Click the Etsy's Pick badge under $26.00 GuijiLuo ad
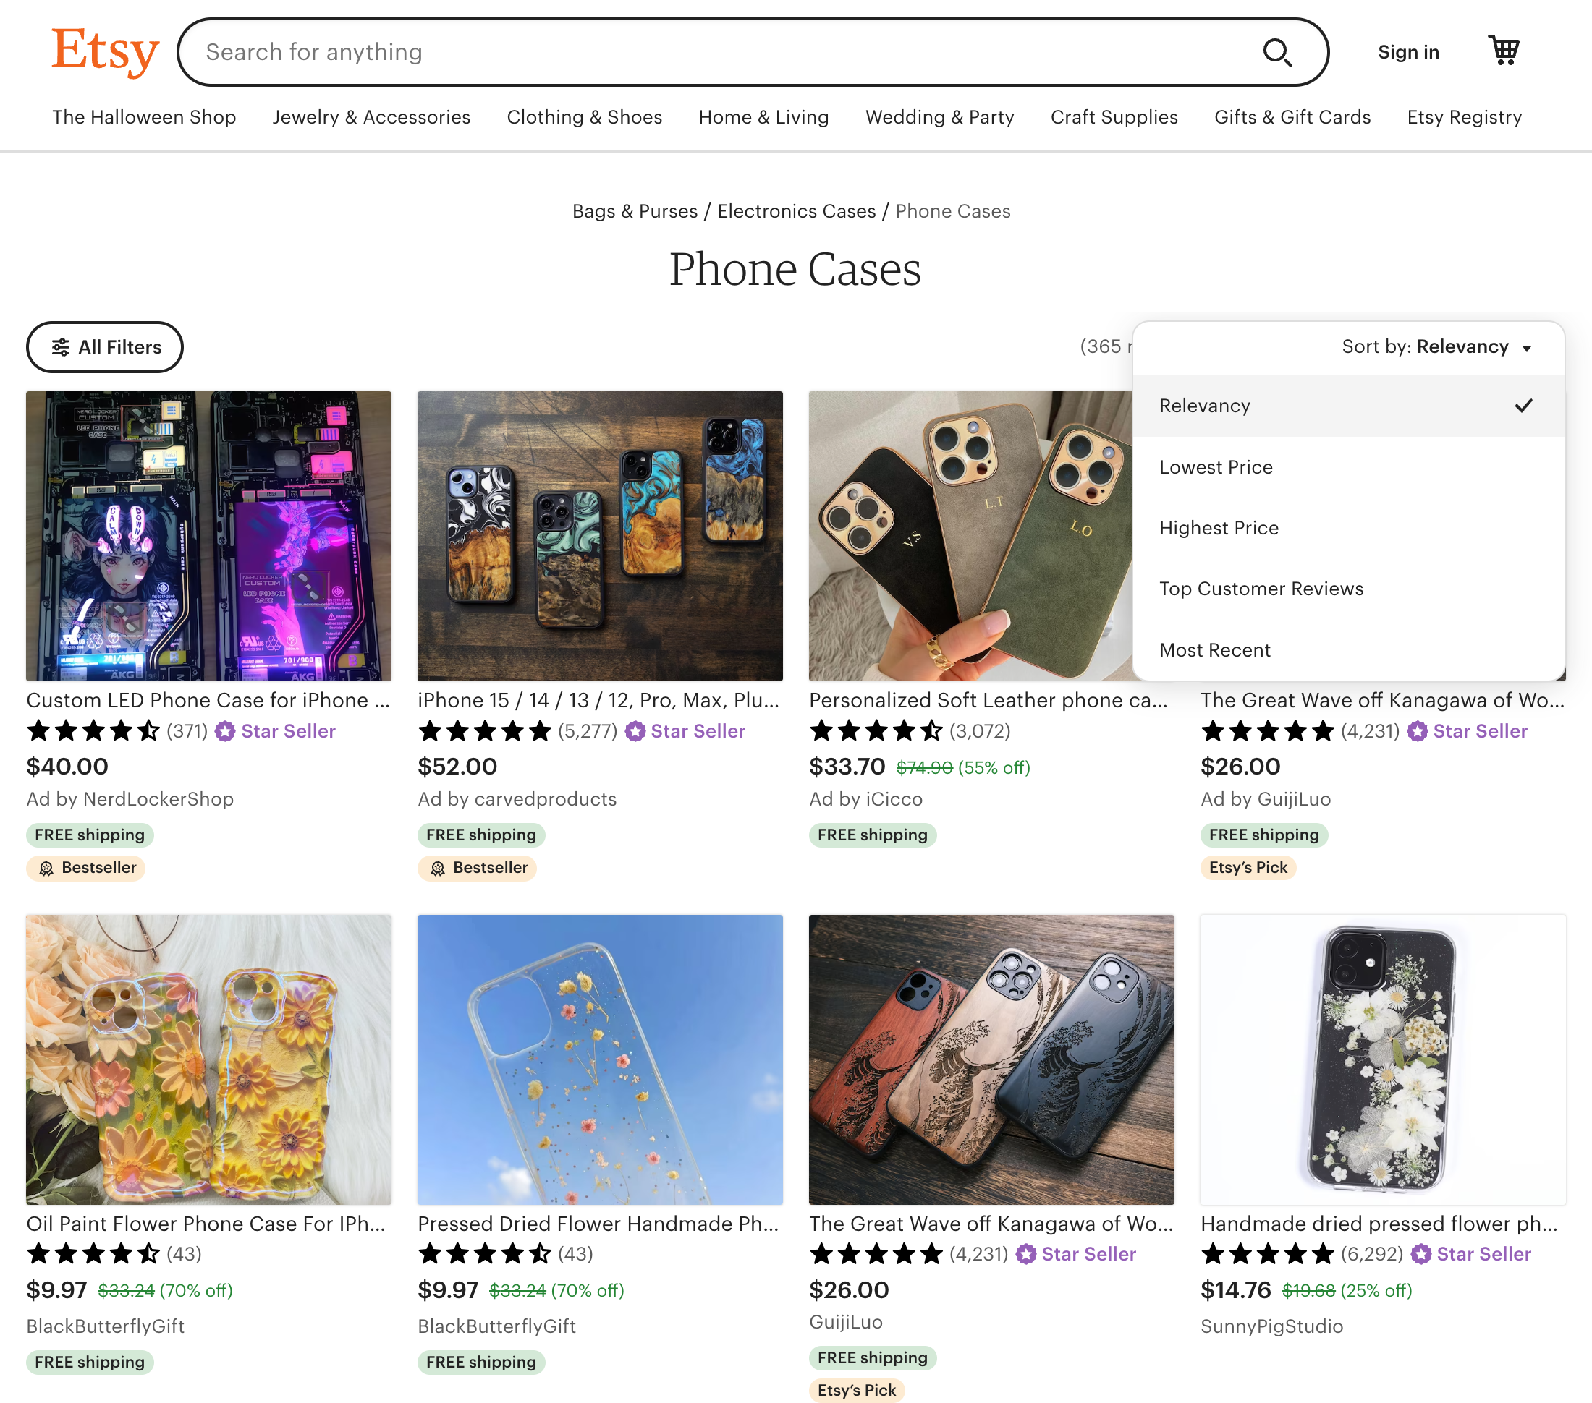This screenshot has width=1592, height=1403. pos(1248,867)
